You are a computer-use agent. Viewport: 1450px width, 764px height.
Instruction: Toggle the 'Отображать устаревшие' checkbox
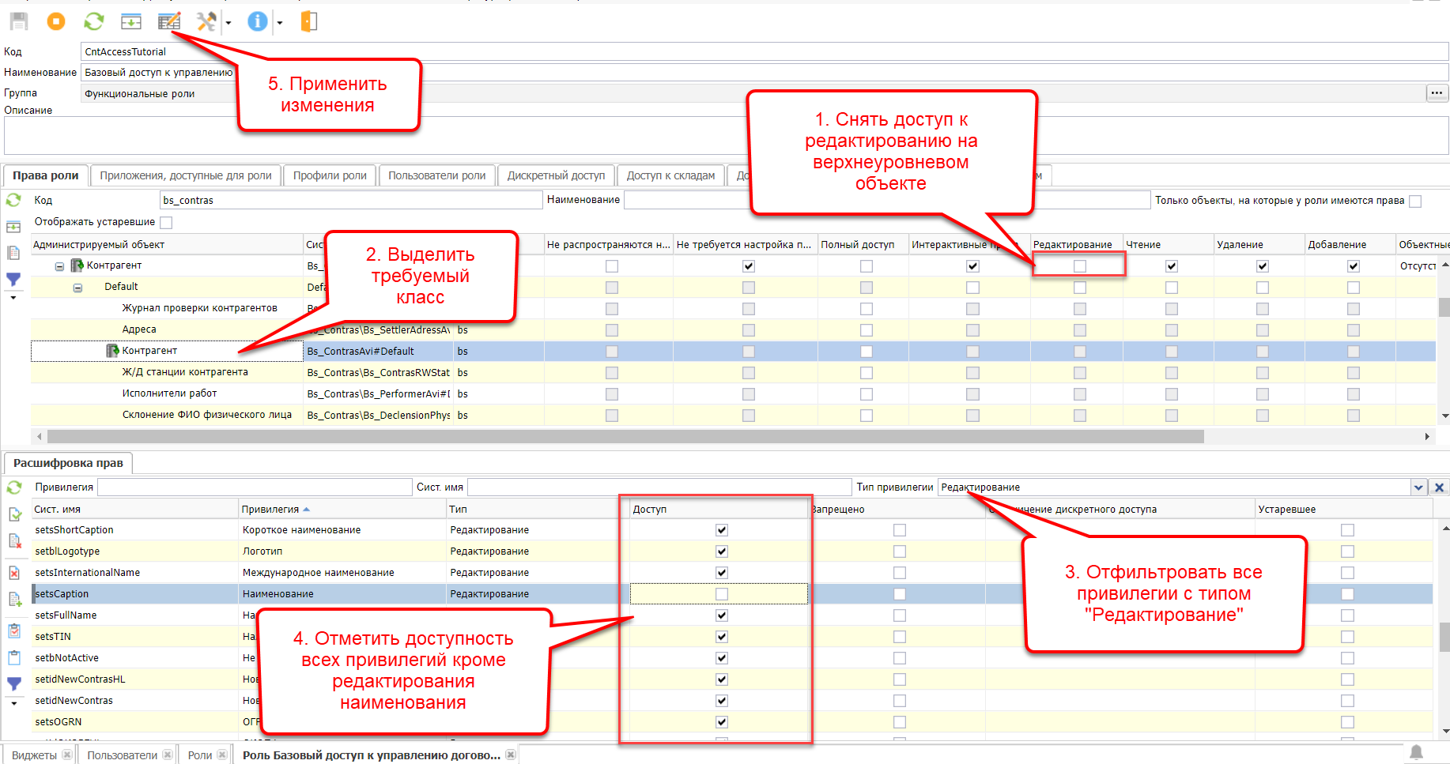[x=166, y=223]
